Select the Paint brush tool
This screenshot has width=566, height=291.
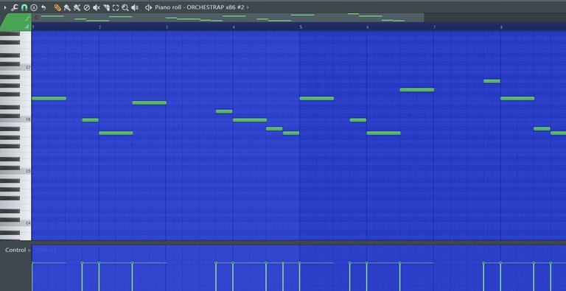tap(67, 7)
